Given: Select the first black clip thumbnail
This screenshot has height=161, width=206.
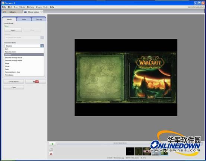Looking at the screenshot, I should tap(130, 151).
